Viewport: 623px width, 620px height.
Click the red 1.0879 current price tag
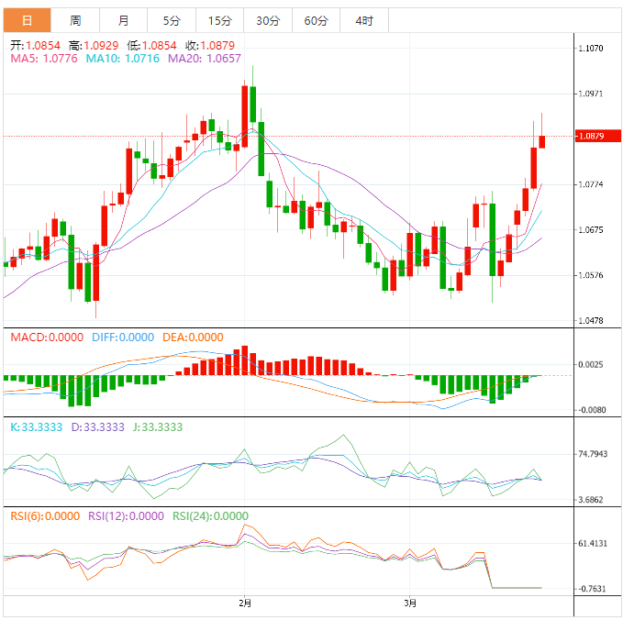point(595,137)
